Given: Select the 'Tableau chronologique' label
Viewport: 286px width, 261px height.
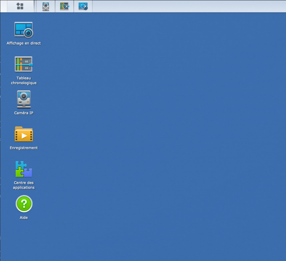Looking at the screenshot, I should (24, 80).
